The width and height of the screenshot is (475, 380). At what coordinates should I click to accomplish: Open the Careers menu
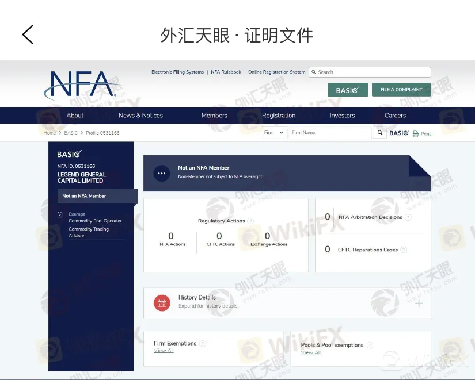click(x=395, y=116)
